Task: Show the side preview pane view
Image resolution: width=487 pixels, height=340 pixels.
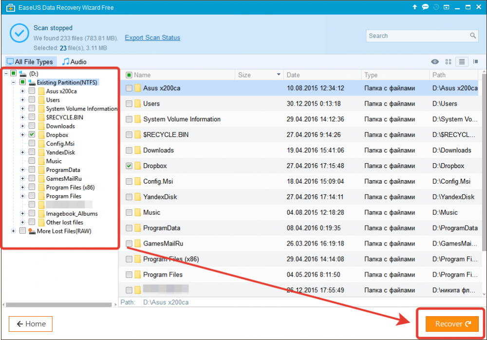Action: coord(475,62)
